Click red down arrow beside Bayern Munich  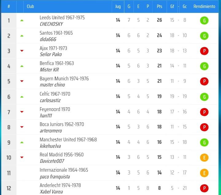click(x=22, y=81)
